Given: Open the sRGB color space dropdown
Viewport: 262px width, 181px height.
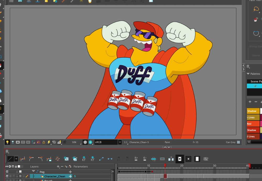Looking at the screenshot, I should coord(120,142).
